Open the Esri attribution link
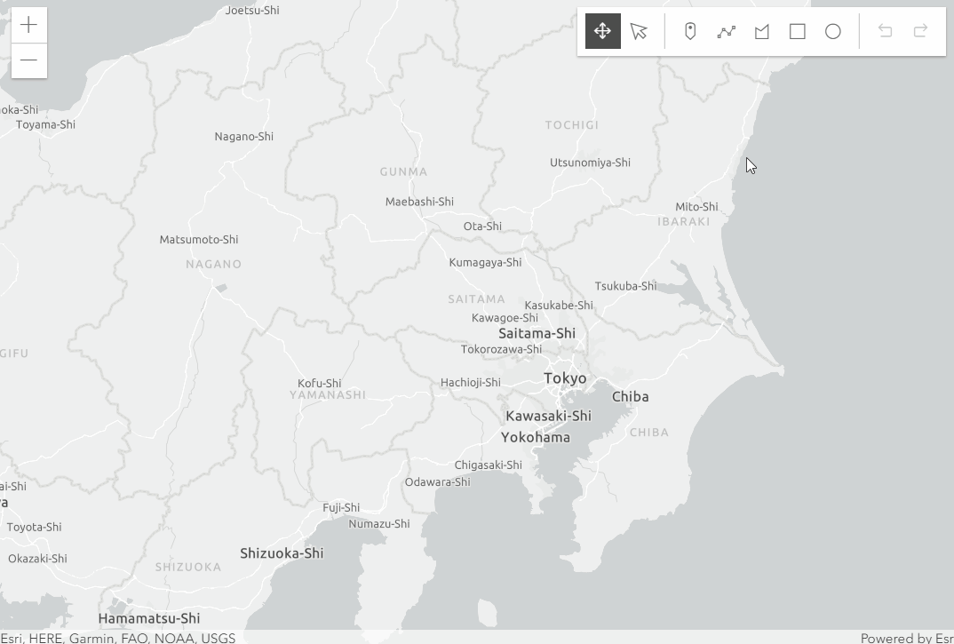 (118, 638)
